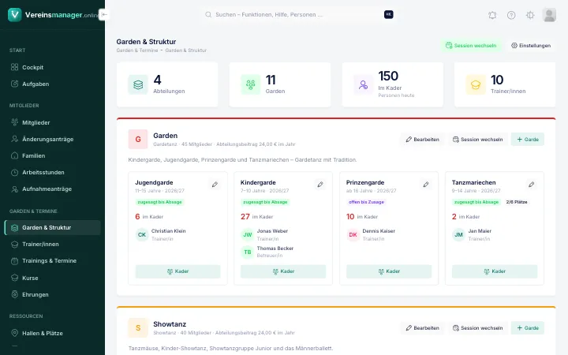568x355 pixels.
Task: Add a Garde to Garden department
Action: (x=528, y=140)
